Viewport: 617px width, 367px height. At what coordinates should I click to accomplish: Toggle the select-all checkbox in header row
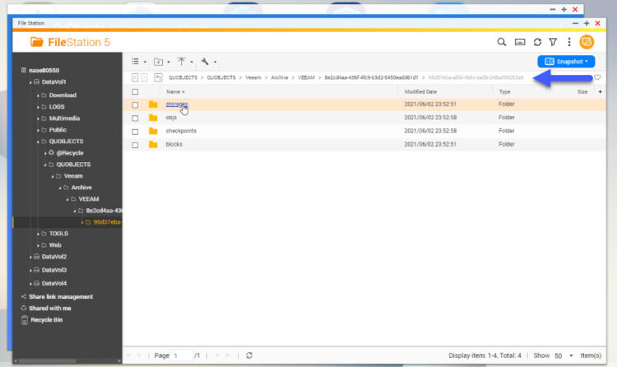(135, 92)
